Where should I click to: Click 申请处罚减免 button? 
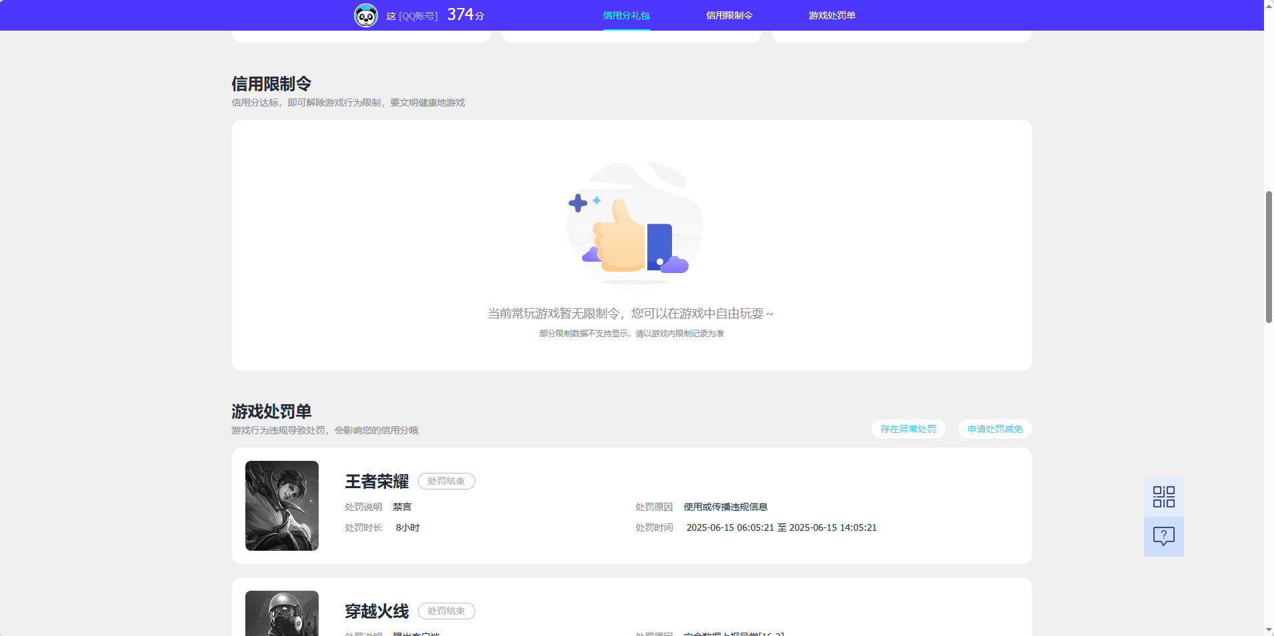[995, 429]
